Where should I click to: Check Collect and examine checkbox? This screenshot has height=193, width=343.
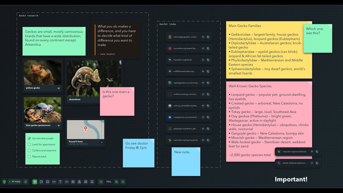[x=29, y=150]
